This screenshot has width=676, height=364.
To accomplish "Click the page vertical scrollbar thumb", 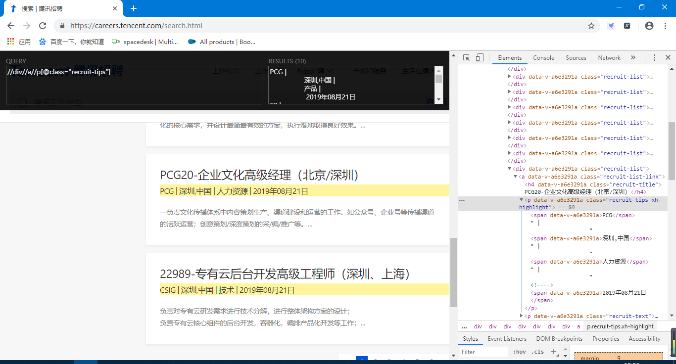I will click(x=453, y=272).
